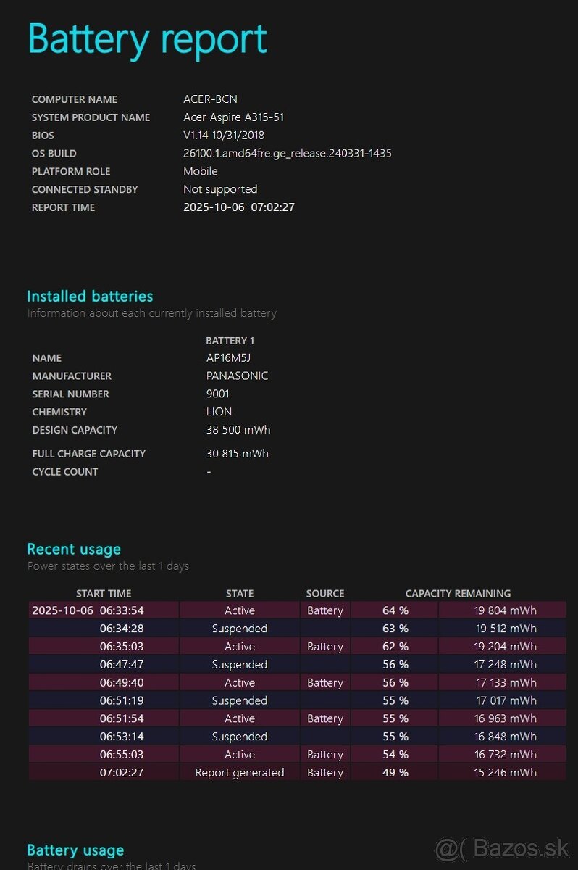Screen dimensions: 578x870
Task: Select the 06:33:54 Active row start time
Action: (88, 610)
